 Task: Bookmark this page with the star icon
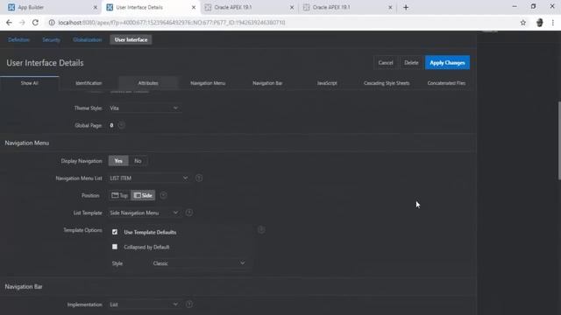[x=523, y=23]
